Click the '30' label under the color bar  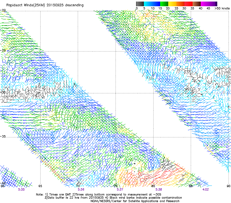(x=184, y=8)
